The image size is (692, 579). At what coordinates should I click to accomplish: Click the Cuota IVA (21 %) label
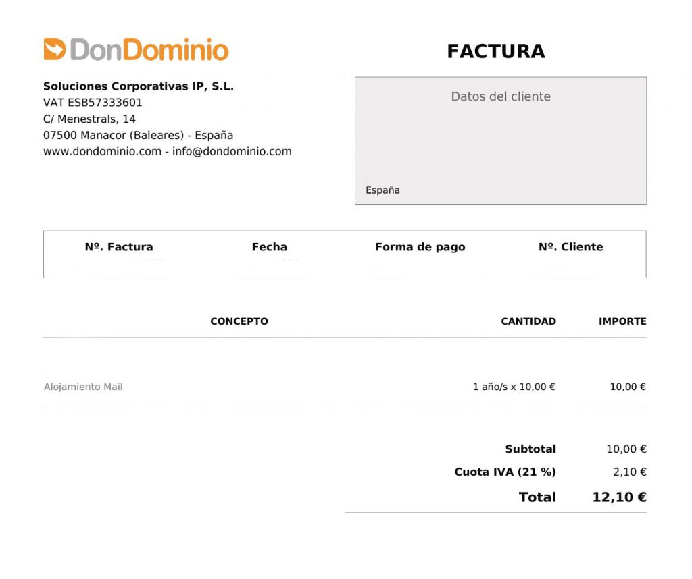click(505, 472)
